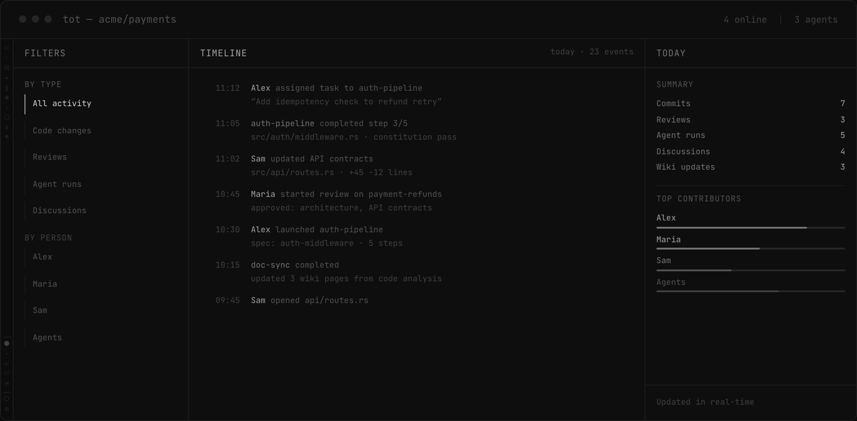Screen dimensions: 857x421
Task: Click the Sam name under Top Contributors
Action: click(x=664, y=261)
